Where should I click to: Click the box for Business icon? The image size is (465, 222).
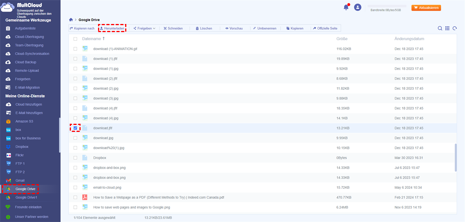pos(8,138)
